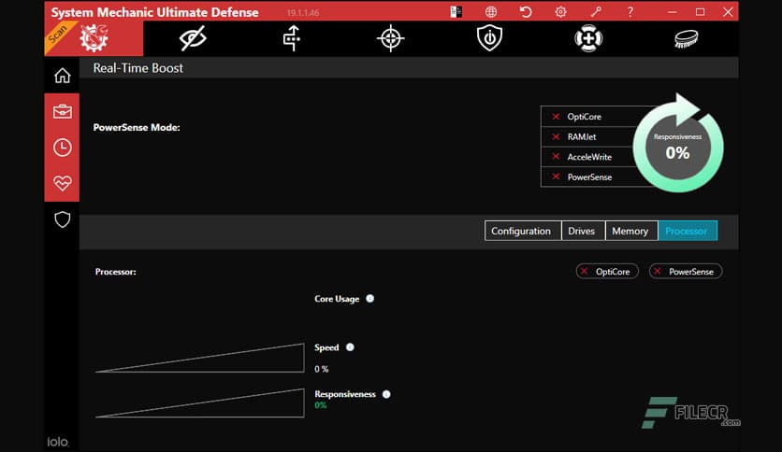Viewport: 782px width, 452px height.
Task: Open the Privacy crossed-eye tab icon
Action: point(193,38)
